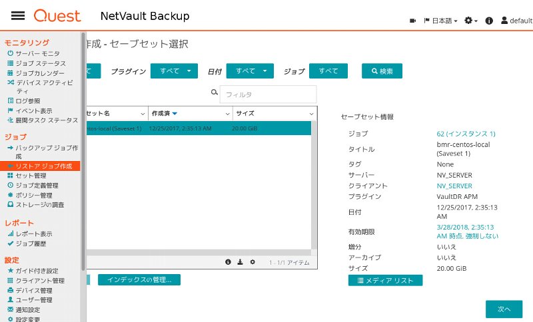This screenshot has width=533, height=322.
Task: Open job link 62 (インスタンス 1)
Action: [466, 134]
